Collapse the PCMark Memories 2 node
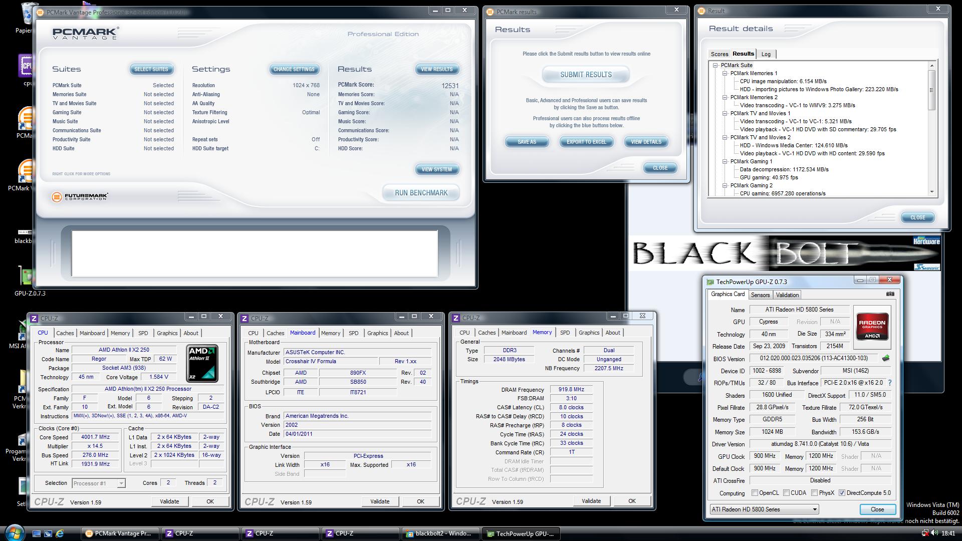The image size is (962, 541). pos(725,97)
